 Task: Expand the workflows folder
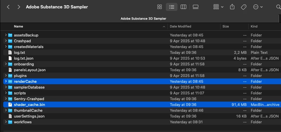click(x=6, y=122)
